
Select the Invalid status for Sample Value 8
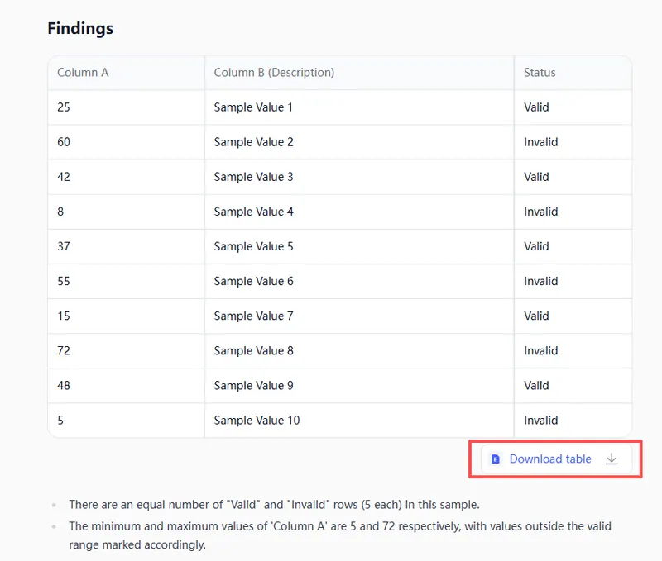pyautogui.click(x=541, y=351)
